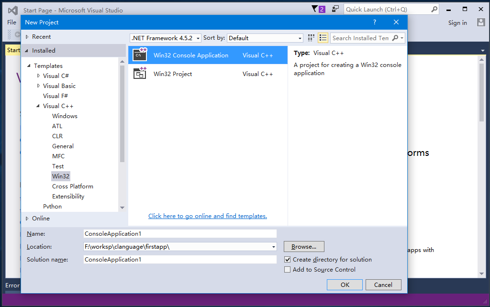Open the send feedback icon

[335, 9]
